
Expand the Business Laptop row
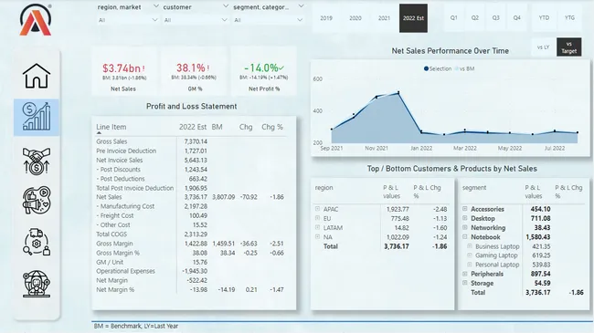pyautogui.click(x=470, y=246)
